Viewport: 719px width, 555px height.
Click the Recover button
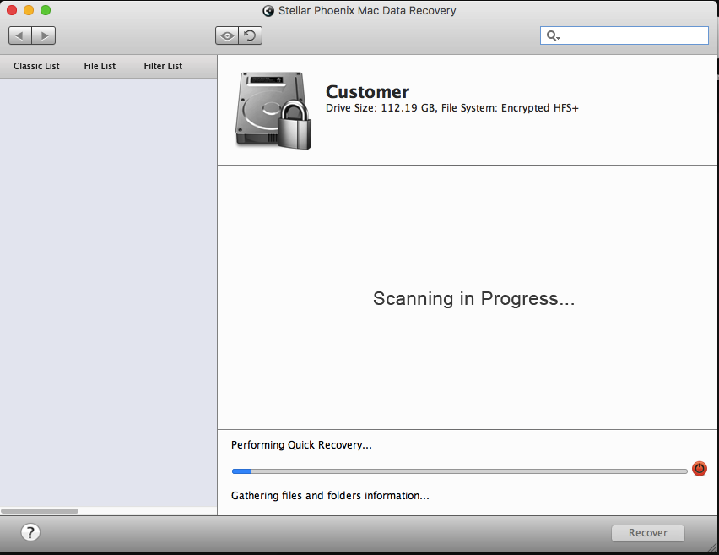coord(648,533)
